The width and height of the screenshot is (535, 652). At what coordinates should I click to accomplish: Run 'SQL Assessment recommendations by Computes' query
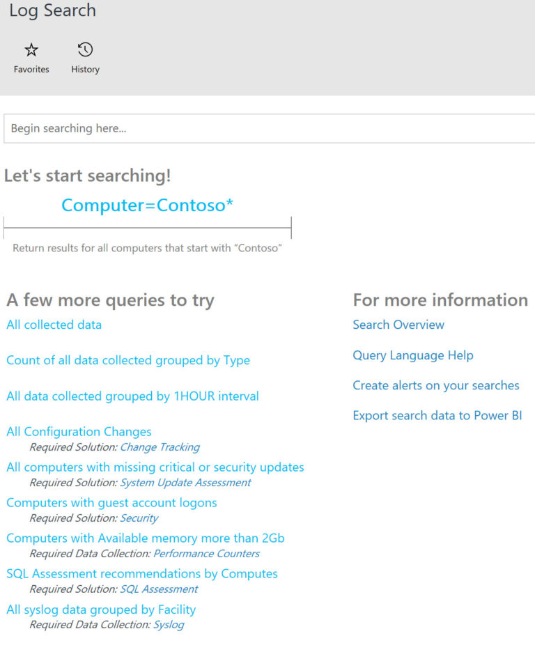click(x=141, y=574)
